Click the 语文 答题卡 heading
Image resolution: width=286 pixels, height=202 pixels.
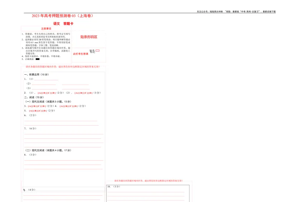63,24
